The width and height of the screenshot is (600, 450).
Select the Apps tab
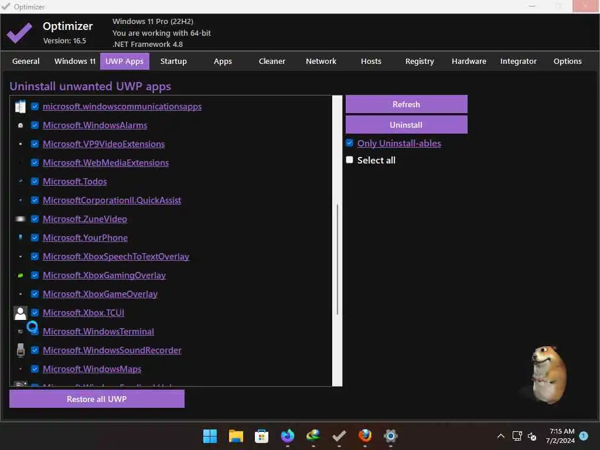[x=223, y=61]
